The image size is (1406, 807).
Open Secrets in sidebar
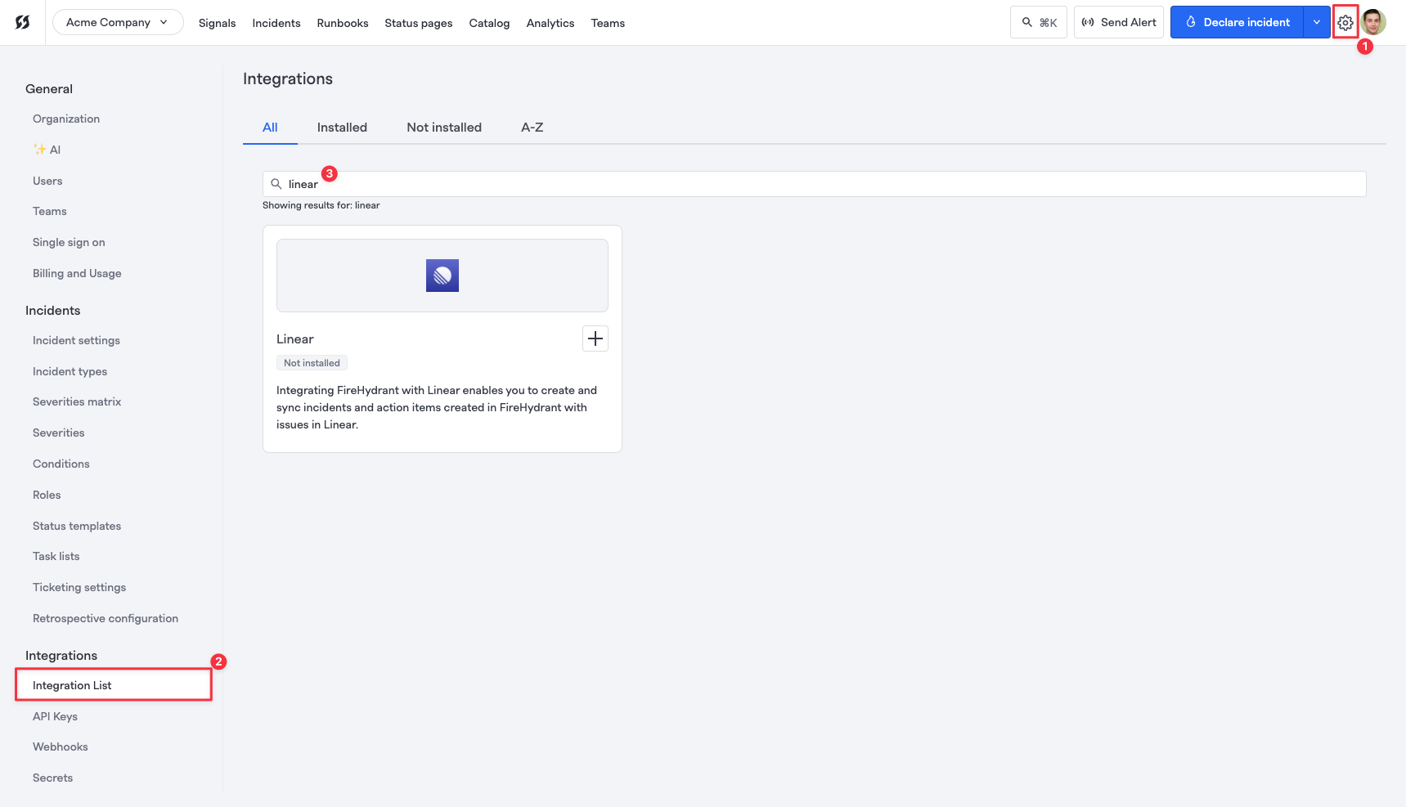coord(52,778)
